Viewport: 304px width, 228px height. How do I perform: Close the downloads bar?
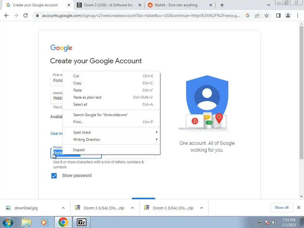click(x=299, y=208)
